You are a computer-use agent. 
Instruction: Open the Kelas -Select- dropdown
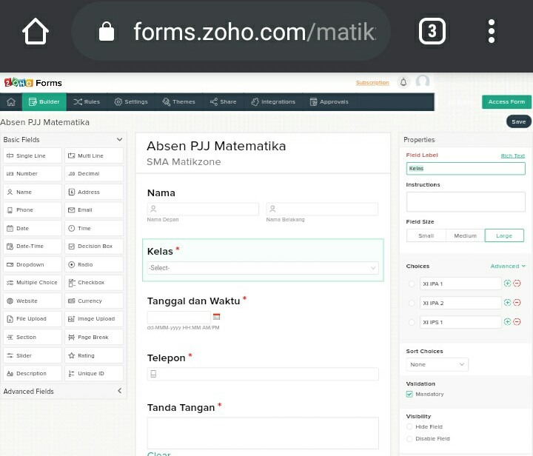pos(263,268)
